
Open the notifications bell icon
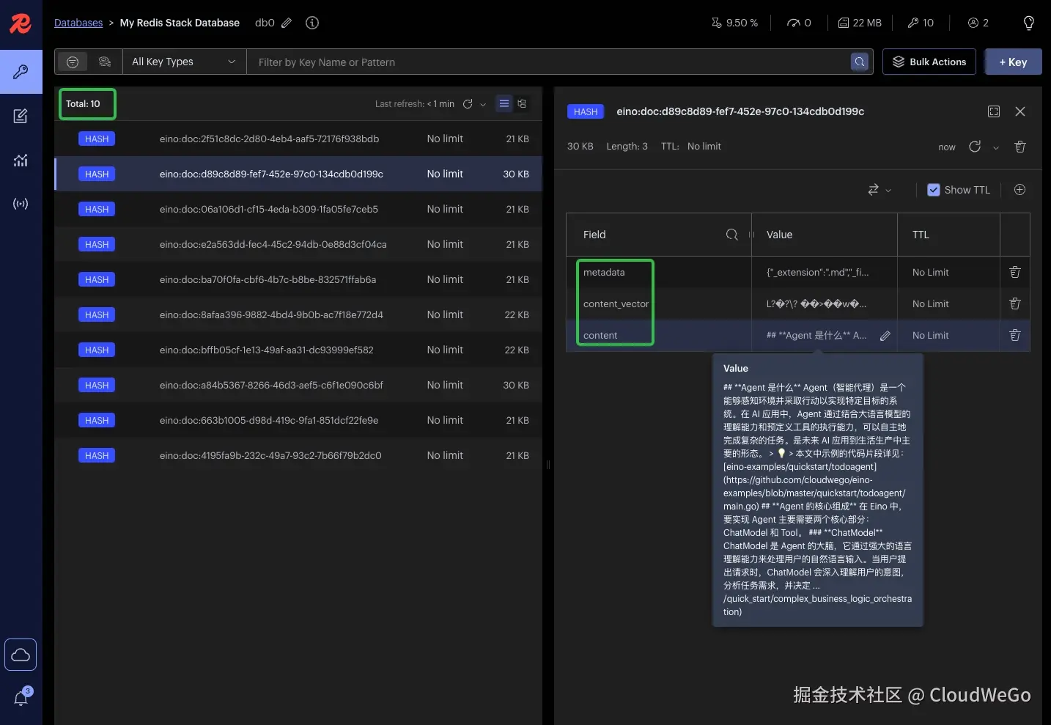pos(21,698)
